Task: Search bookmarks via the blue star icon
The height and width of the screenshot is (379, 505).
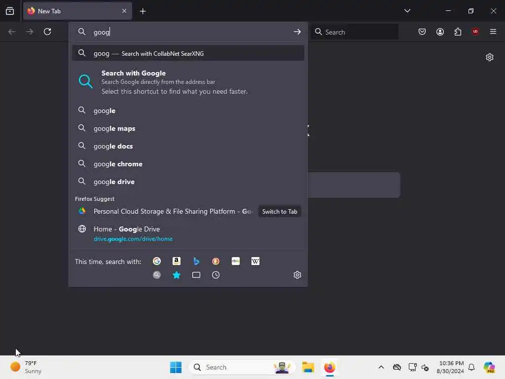Action: click(177, 275)
